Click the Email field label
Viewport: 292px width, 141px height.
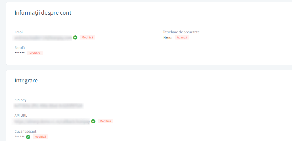pyautogui.click(x=19, y=32)
